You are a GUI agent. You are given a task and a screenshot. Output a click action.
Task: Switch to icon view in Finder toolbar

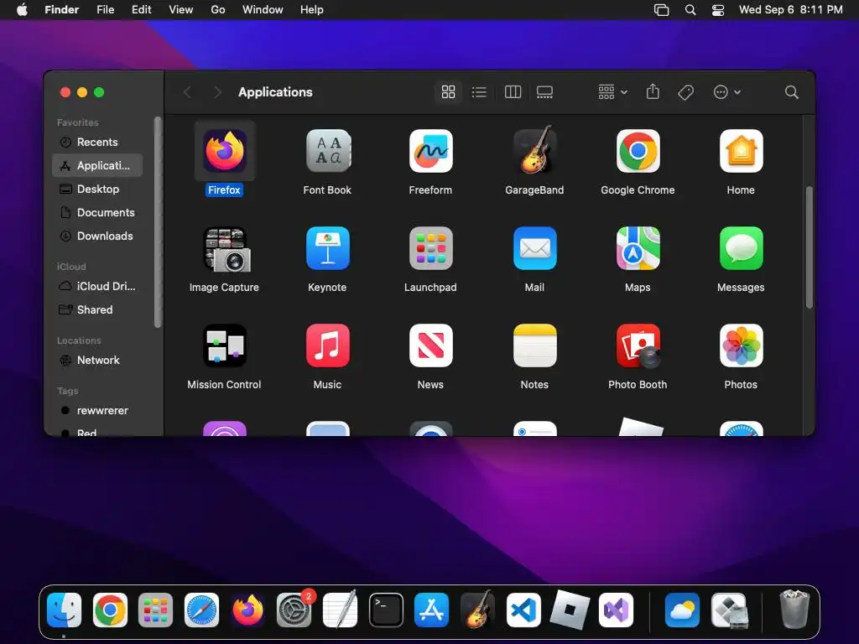448,92
